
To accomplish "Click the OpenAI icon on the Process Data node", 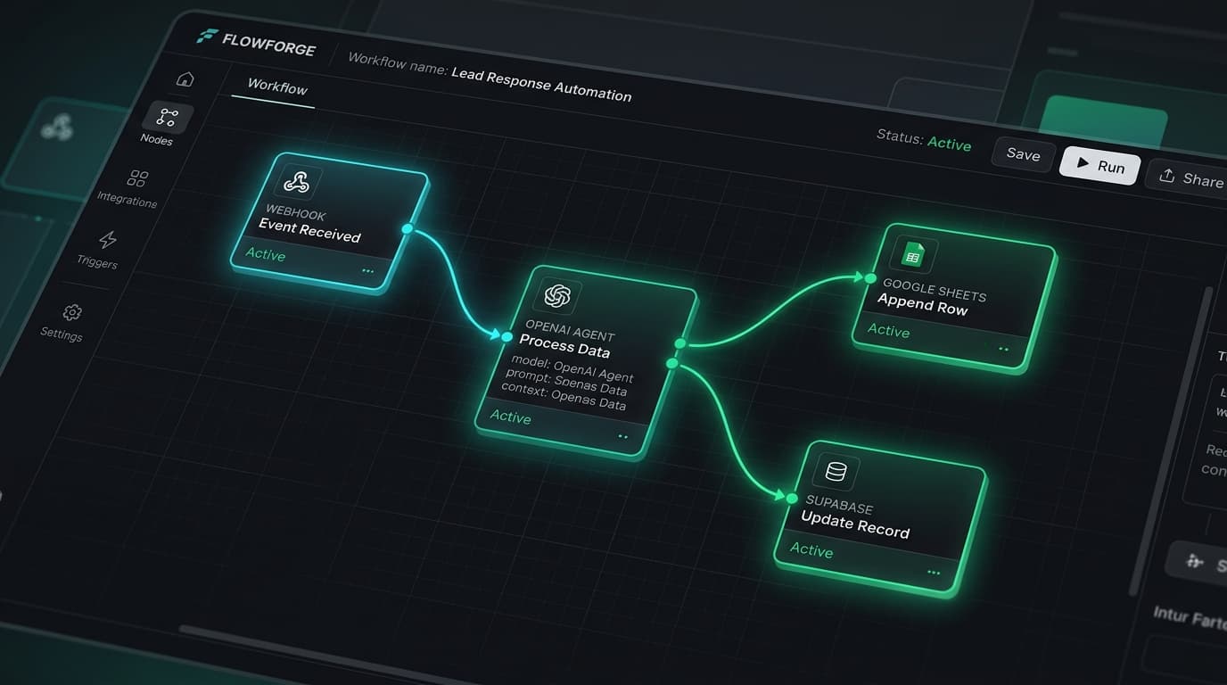I will [557, 295].
